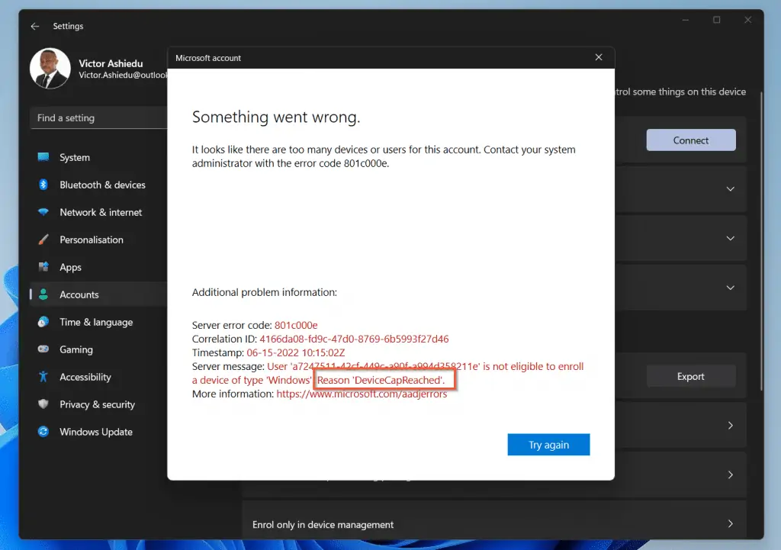Screen dimensions: 781x550
Task: Click the Accessibility figure icon
Action: pyautogui.click(x=43, y=377)
